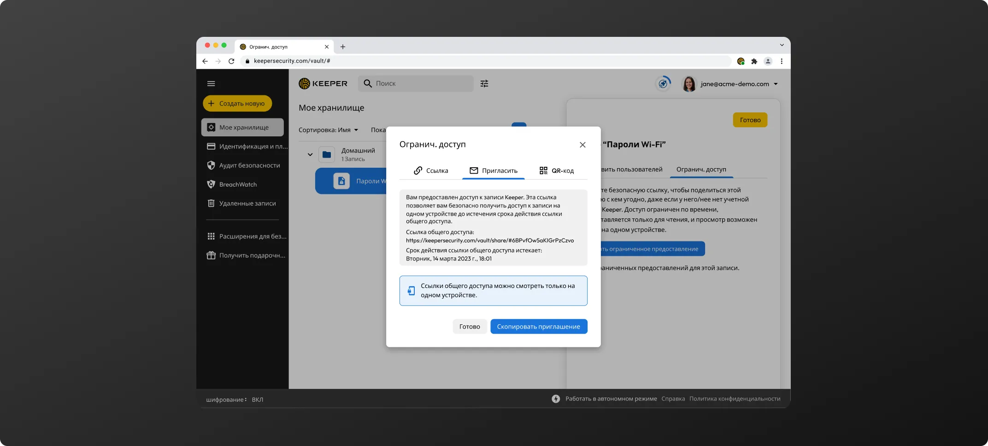Click the sync status rocket icon

(x=663, y=83)
